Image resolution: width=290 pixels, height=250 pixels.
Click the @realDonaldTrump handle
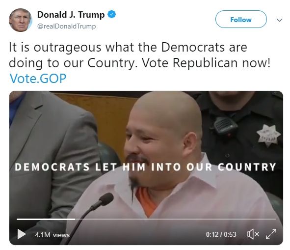tap(67, 26)
